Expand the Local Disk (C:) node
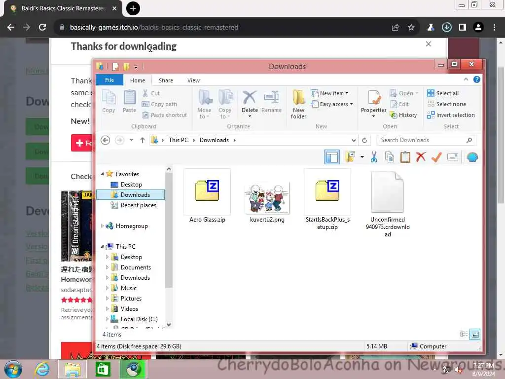 click(x=107, y=319)
